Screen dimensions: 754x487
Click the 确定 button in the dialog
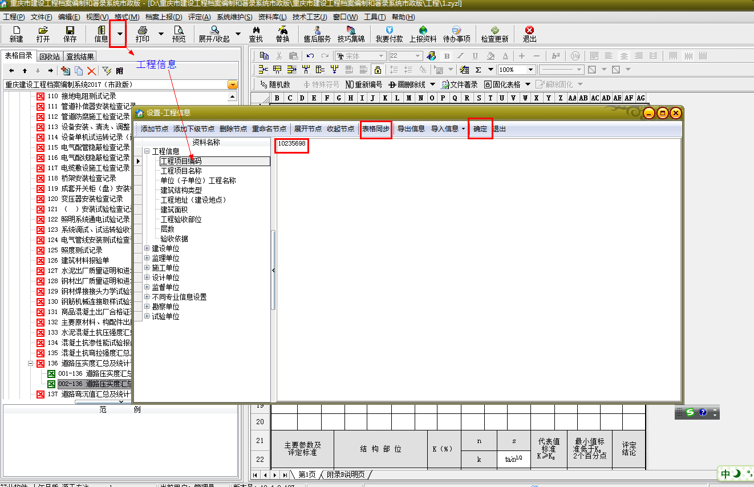(480, 129)
